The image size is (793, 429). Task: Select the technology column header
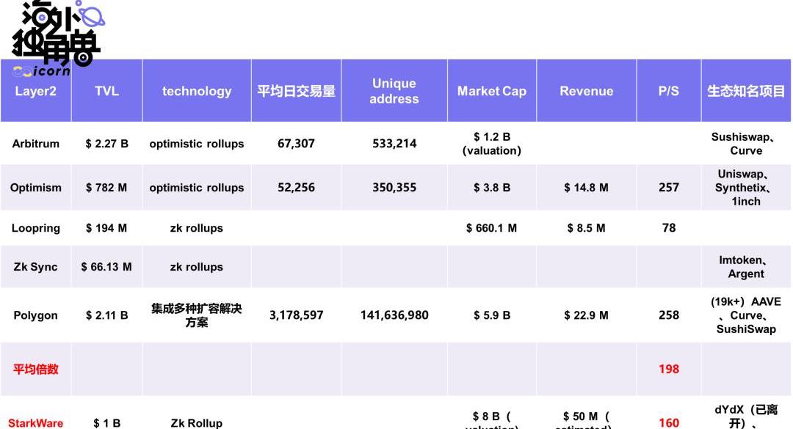[x=197, y=91]
